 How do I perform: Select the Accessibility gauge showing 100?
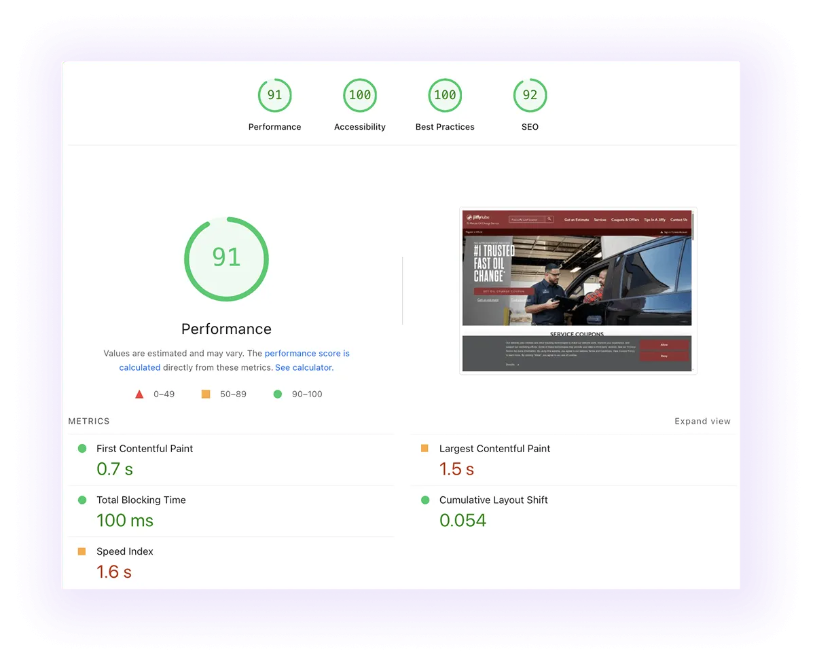[359, 95]
